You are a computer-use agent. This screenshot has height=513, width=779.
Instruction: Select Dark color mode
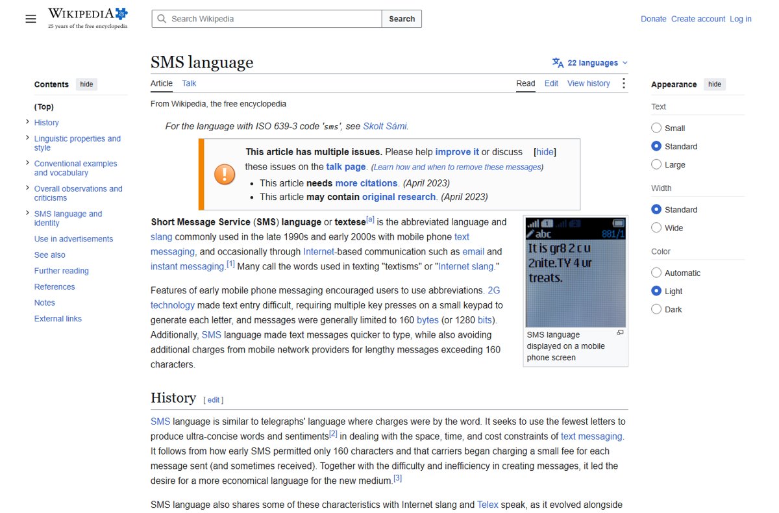[656, 309]
